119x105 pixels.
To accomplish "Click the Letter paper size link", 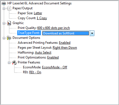I will (x=38, y=13).
